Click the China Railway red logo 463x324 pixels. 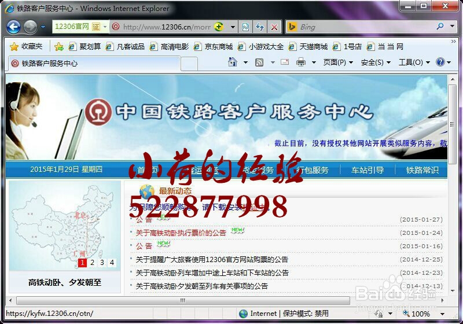click(x=98, y=112)
